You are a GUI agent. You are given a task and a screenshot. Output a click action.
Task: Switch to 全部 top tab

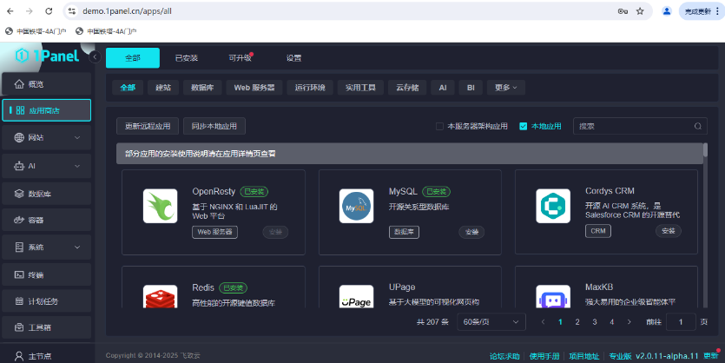click(x=133, y=58)
